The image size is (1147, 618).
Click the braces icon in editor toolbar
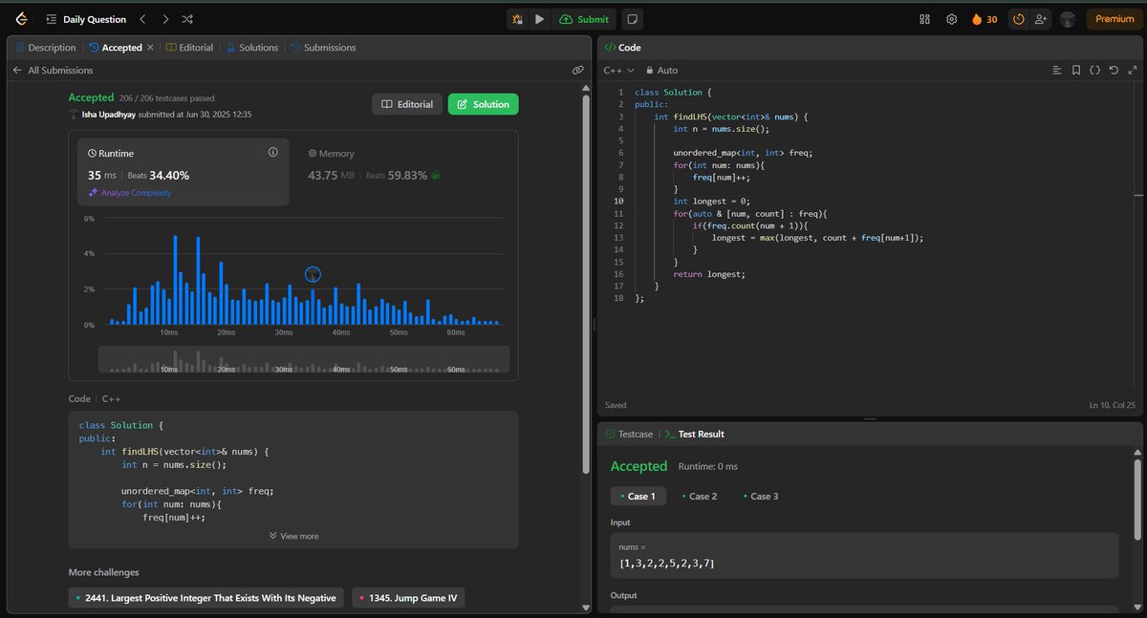tap(1095, 70)
